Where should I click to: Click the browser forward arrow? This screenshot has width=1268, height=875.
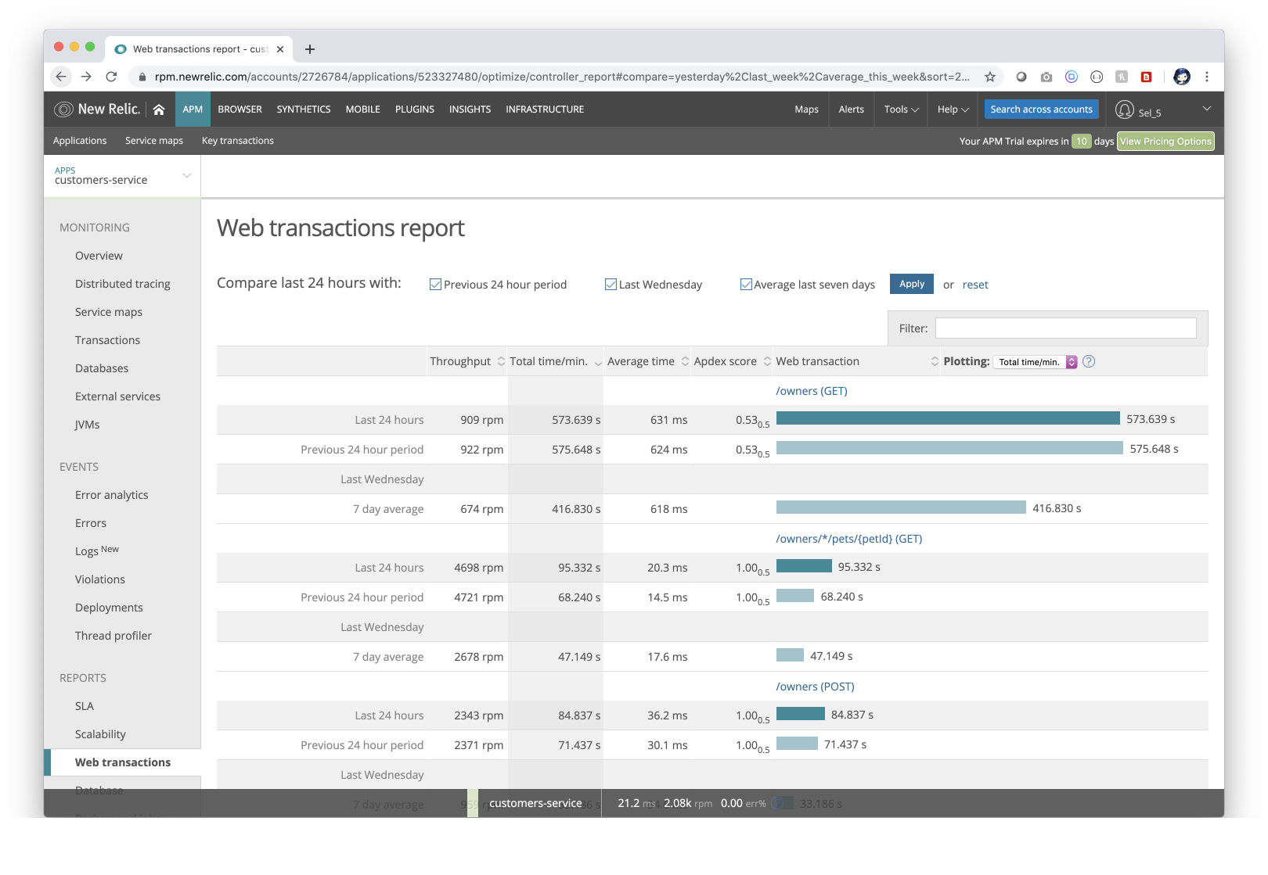pos(86,77)
